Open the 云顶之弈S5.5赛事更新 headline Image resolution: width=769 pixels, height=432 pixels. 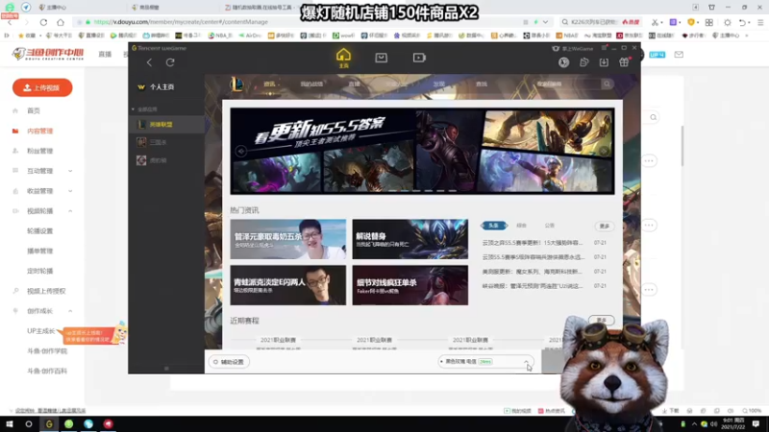point(533,243)
